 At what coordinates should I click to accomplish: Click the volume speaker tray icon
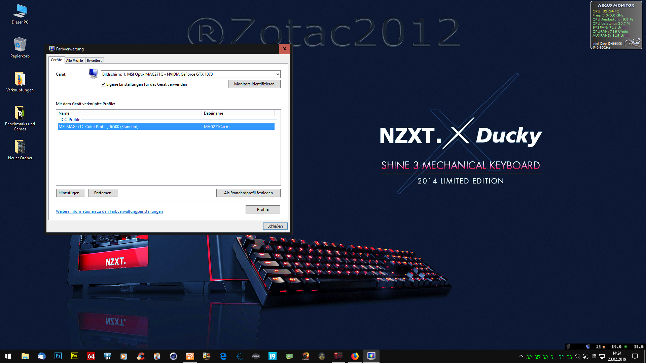tap(577, 356)
